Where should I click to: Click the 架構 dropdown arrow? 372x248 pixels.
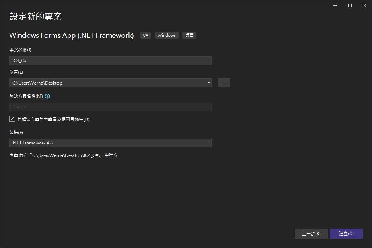point(209,143)
